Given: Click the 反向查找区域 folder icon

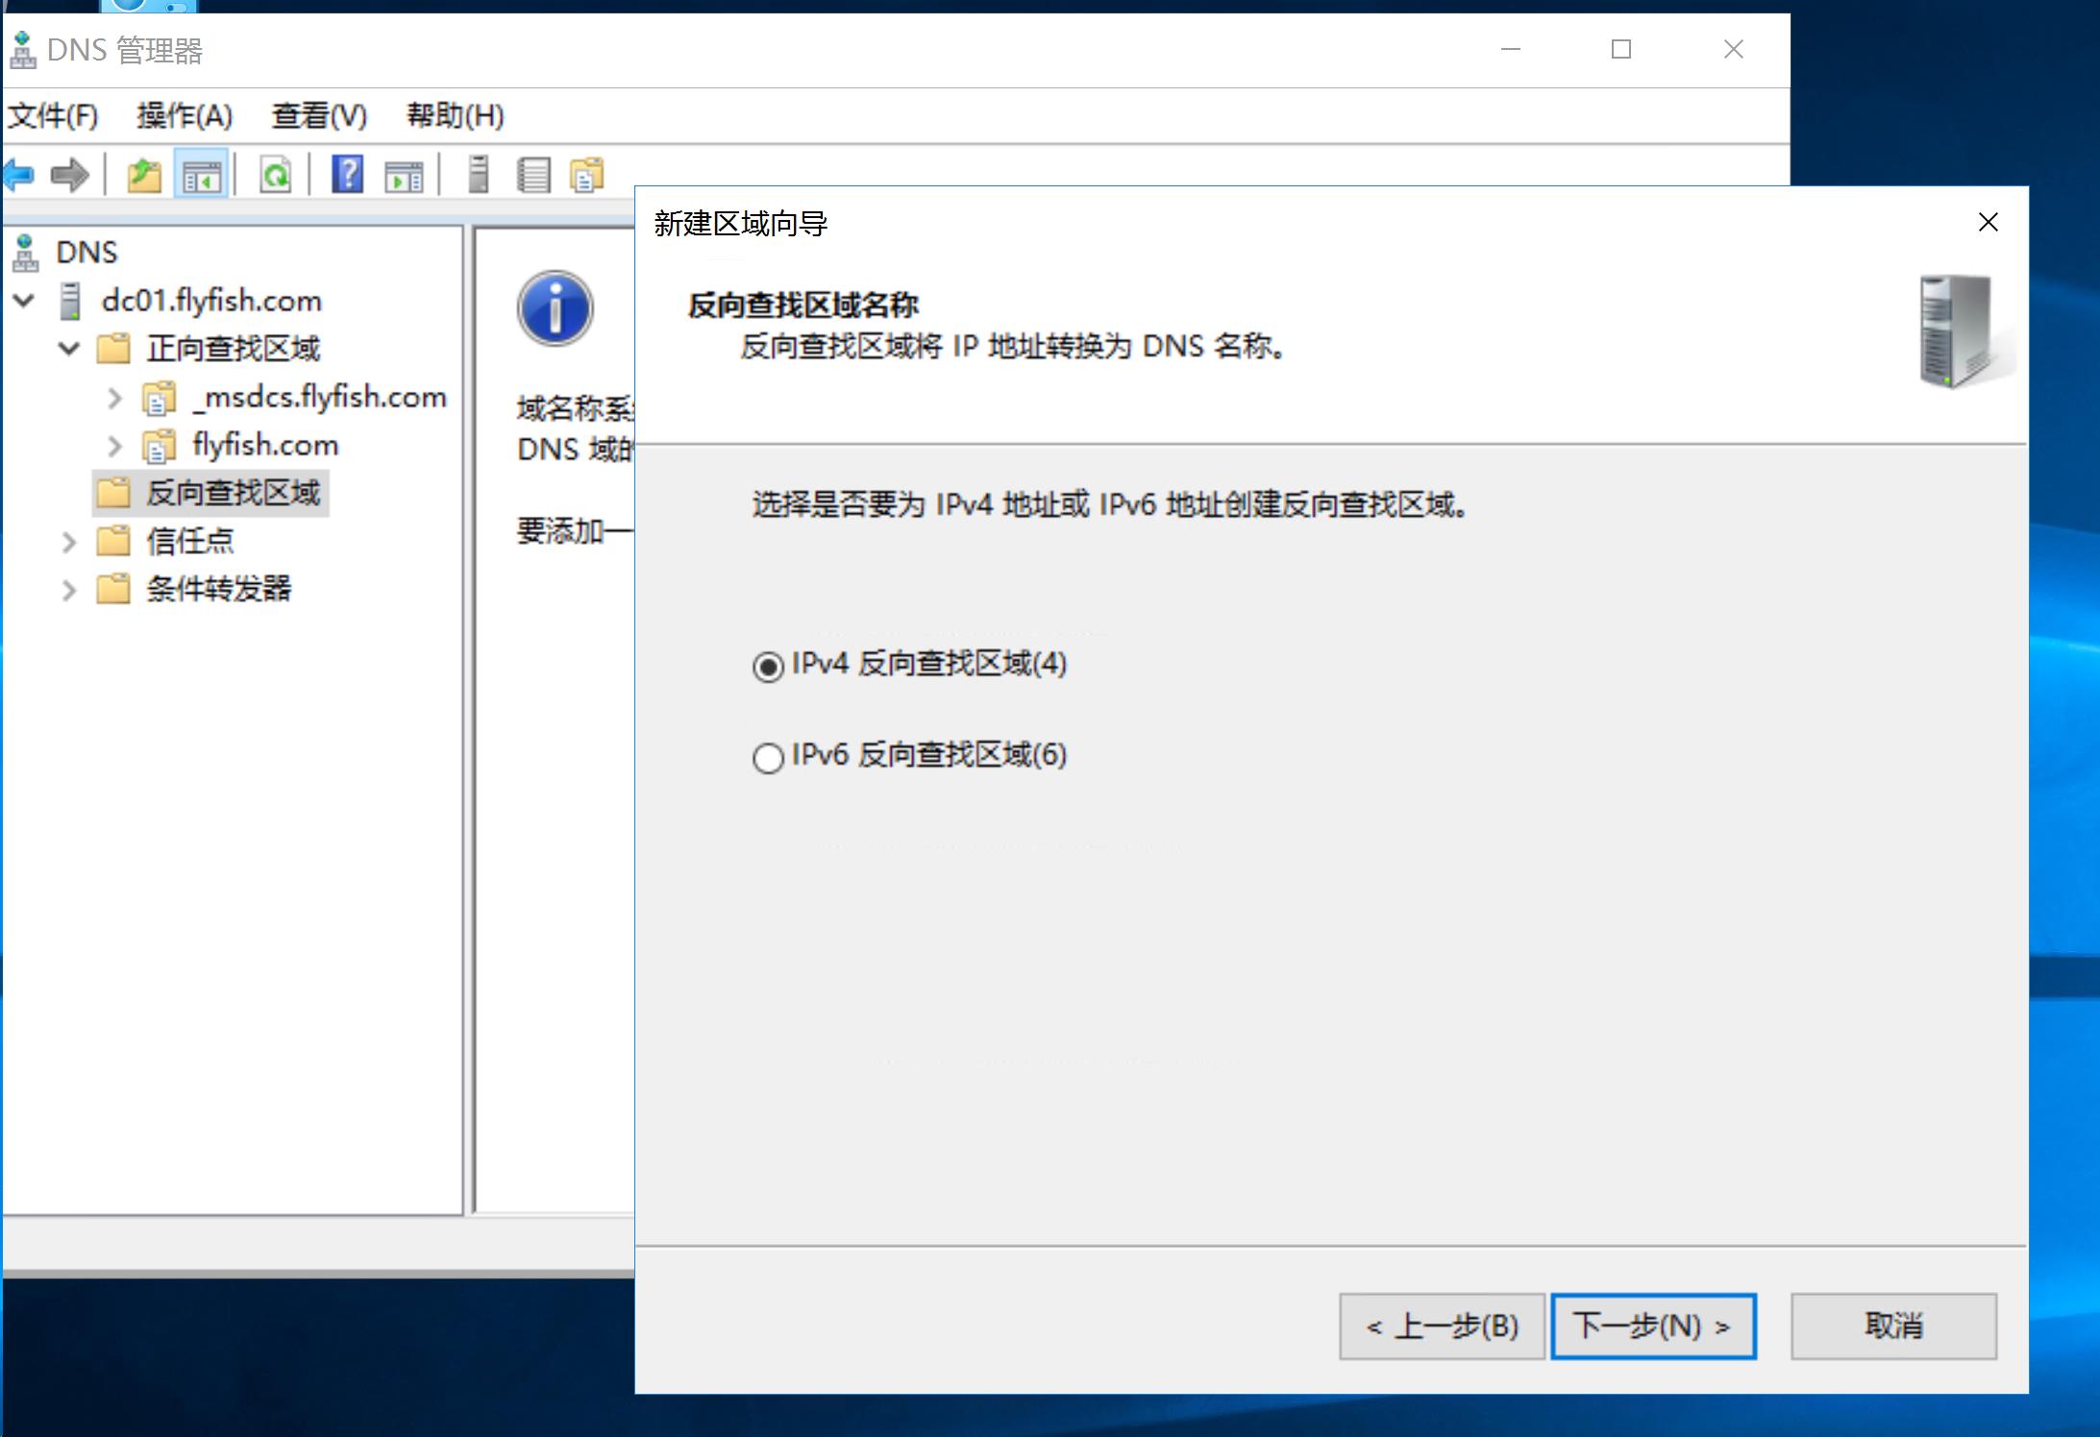Looking at the screenshot, I should (x=113, y=492).
